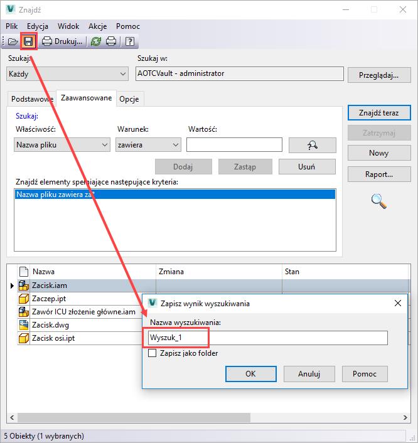The image size is (418, 443).
Task: Click the open folder toolbar icon
Action: 13,42
